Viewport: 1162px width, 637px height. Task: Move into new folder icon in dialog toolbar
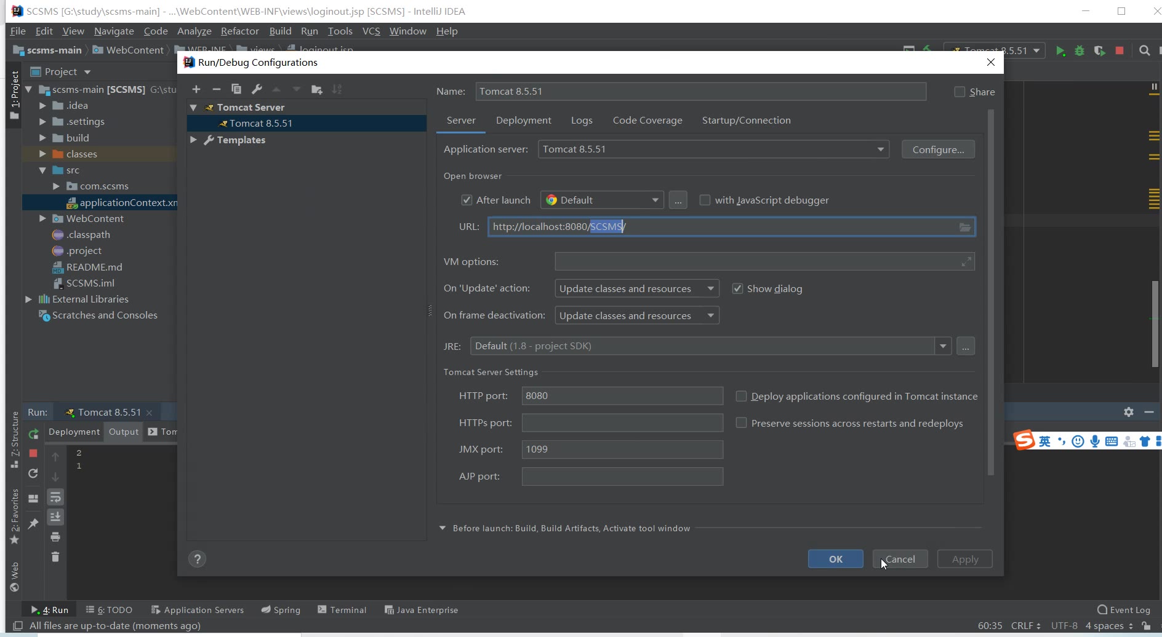point(317,89)
